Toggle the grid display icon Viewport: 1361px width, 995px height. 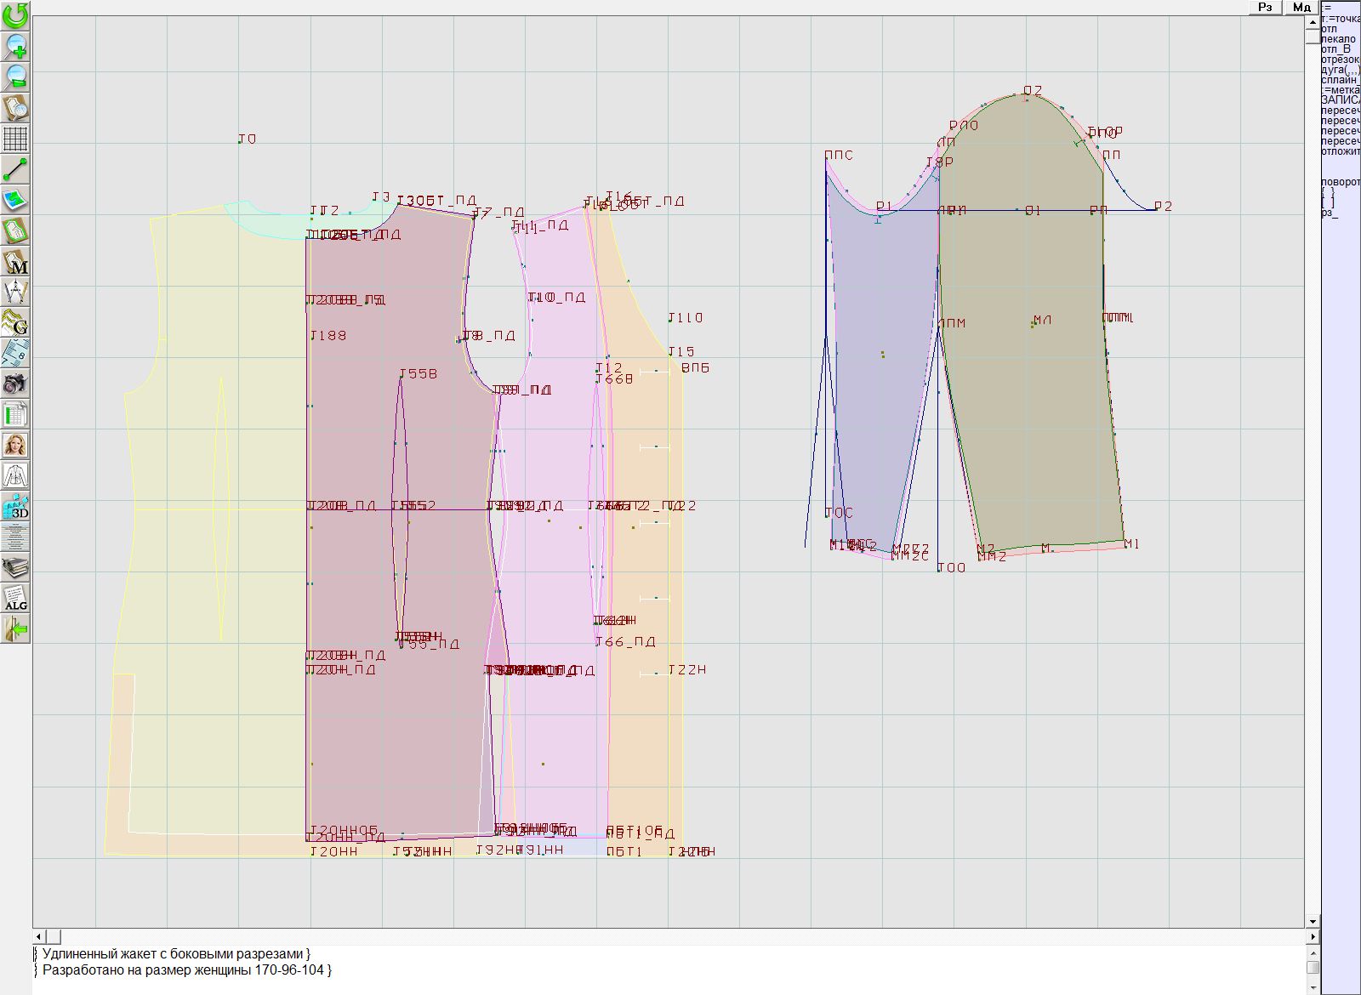(x=15, y=138)
